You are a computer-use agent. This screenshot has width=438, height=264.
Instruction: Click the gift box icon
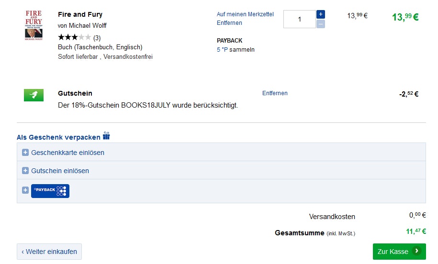(106, 136)
